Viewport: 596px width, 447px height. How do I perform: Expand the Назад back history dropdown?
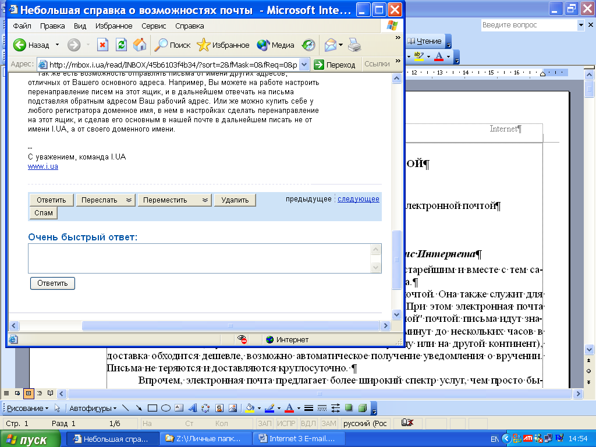[57, 45]
